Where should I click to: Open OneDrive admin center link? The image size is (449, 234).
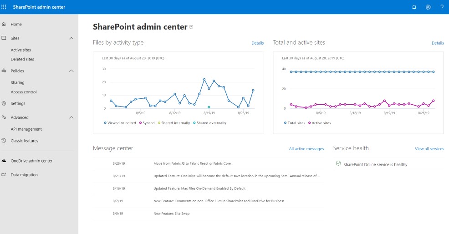[31, 161]
